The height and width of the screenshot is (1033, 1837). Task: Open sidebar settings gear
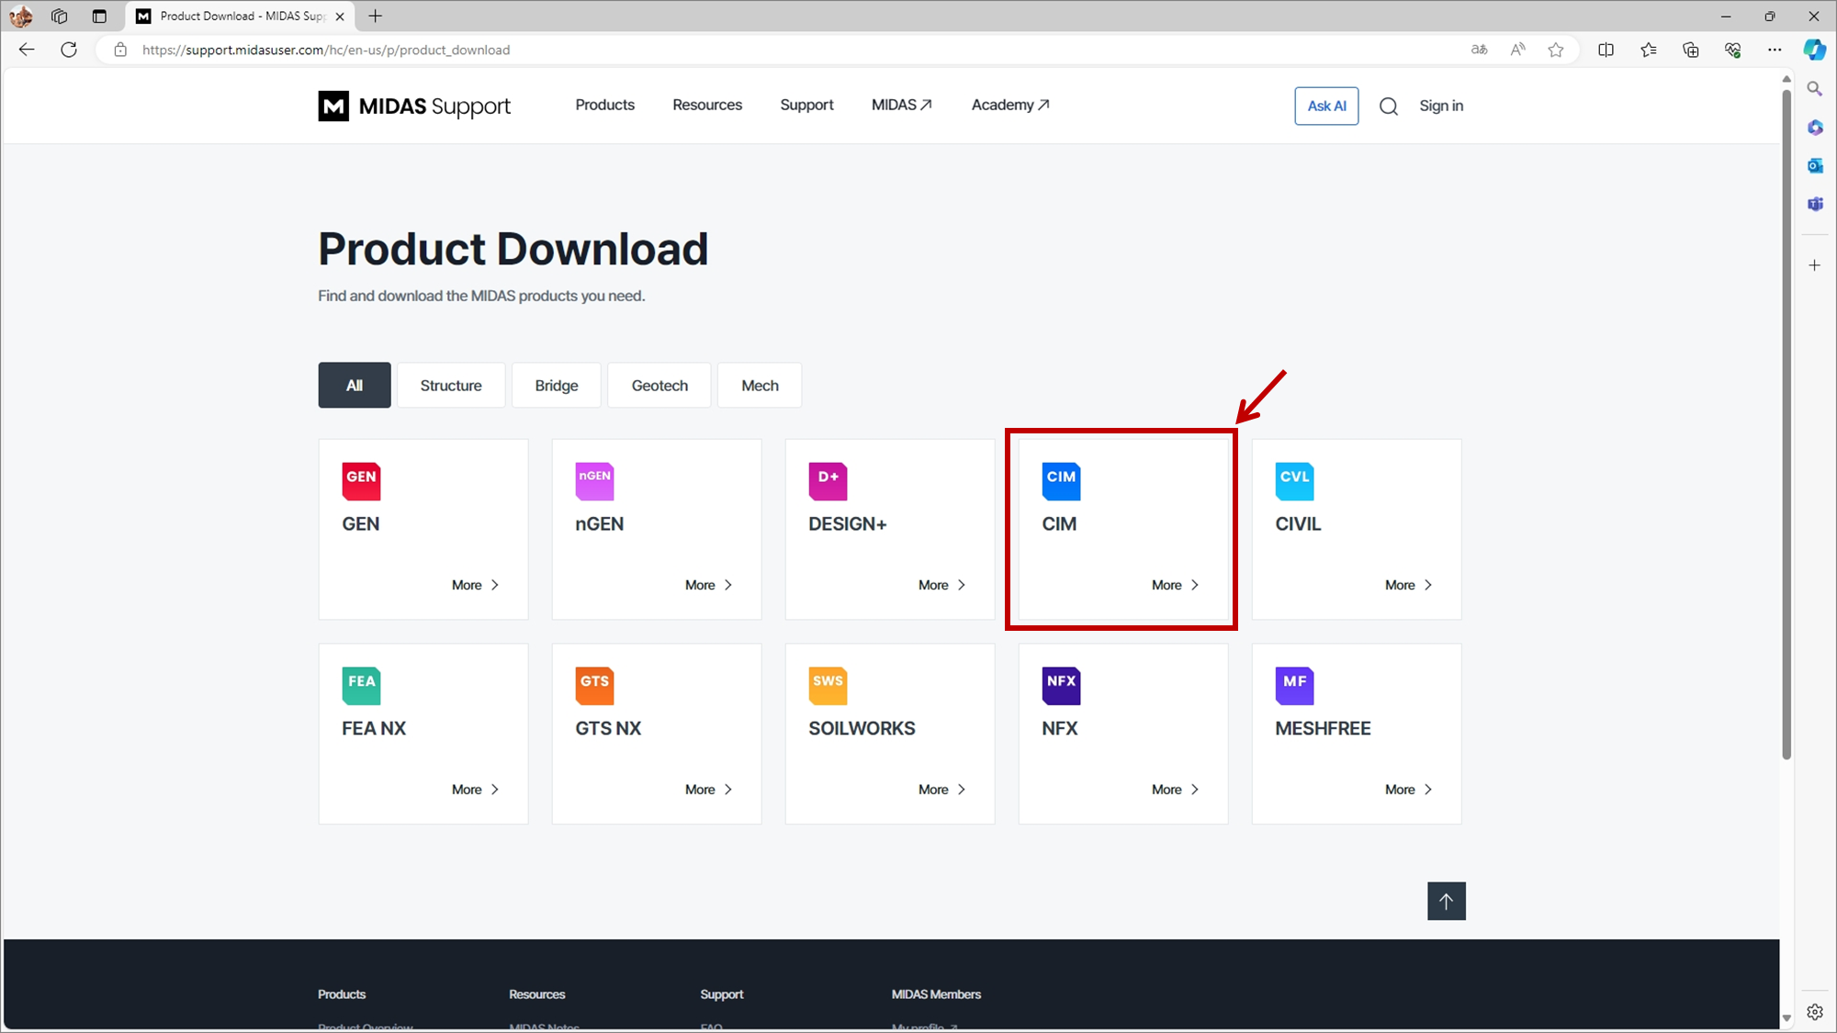(x=1815, y=1012)
